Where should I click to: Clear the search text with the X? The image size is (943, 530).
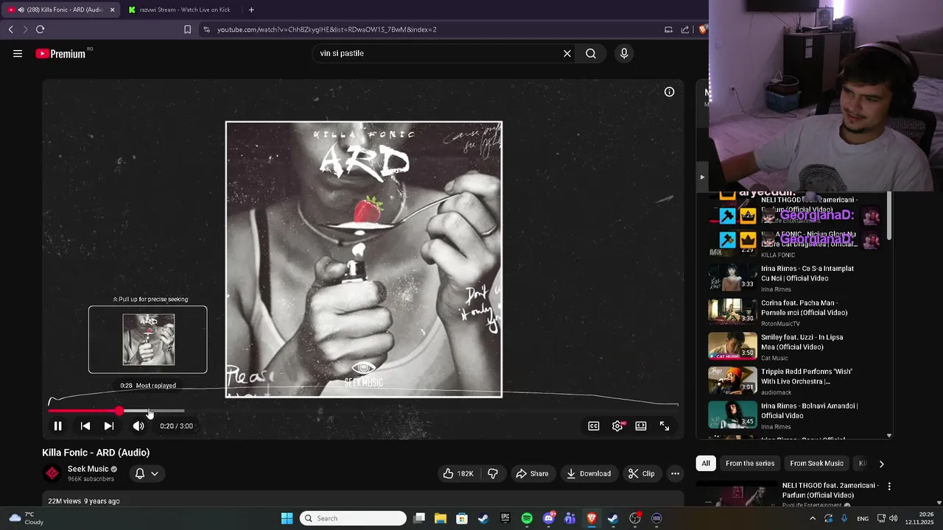[x=567, y=53]
